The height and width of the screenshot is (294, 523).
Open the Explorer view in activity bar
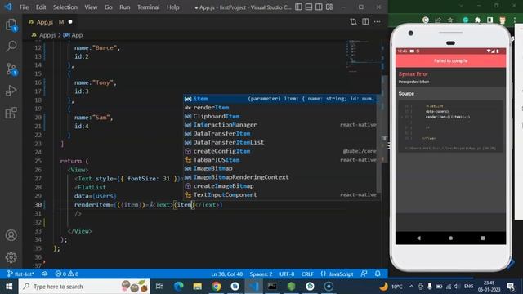(x=11, y=25)
